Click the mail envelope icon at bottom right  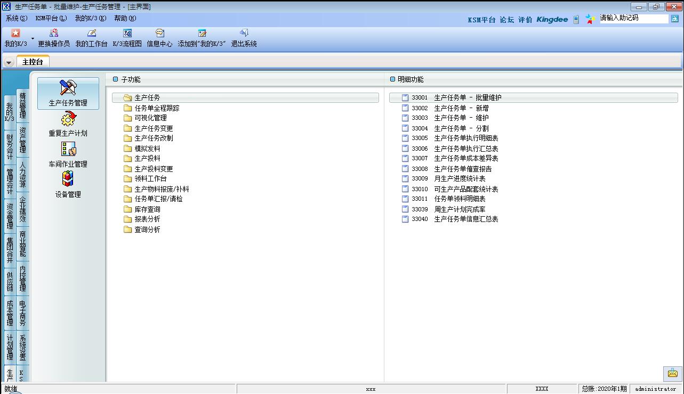pos(672,373)
